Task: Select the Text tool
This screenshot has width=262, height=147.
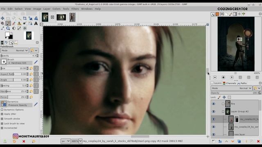Action: 36,23
